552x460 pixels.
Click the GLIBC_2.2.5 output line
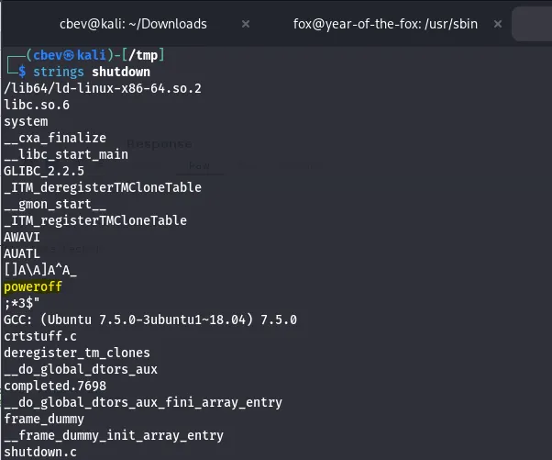tap(44, 171)
